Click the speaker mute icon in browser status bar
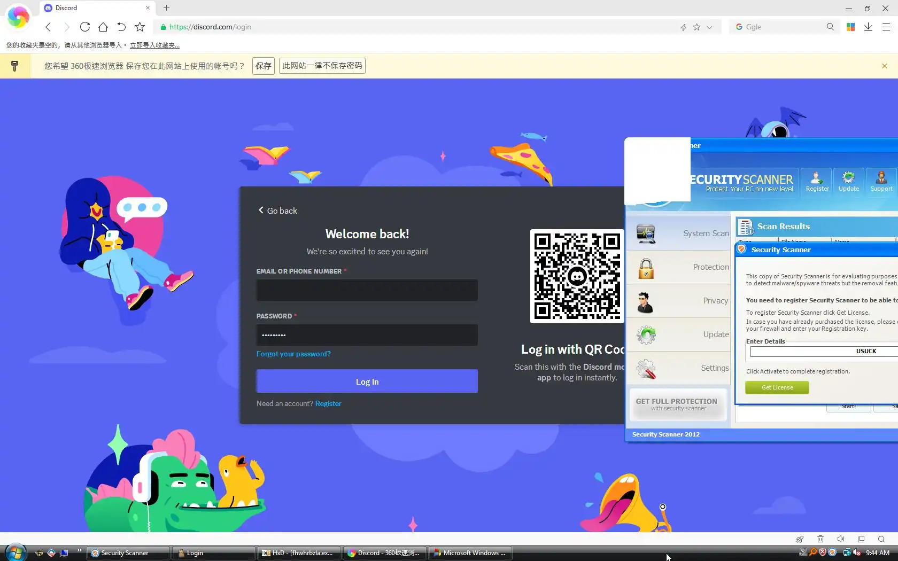The width and height of the screenshot is (898, 561). [x=841, y=539]
